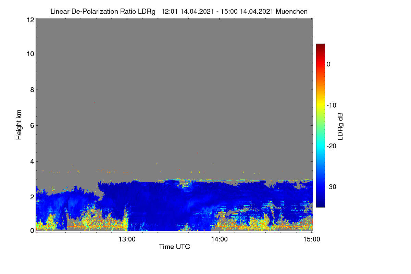Click the -10 colorbar label
The height and width of the screenshot is (274, 411).
(x=331, y=105)
